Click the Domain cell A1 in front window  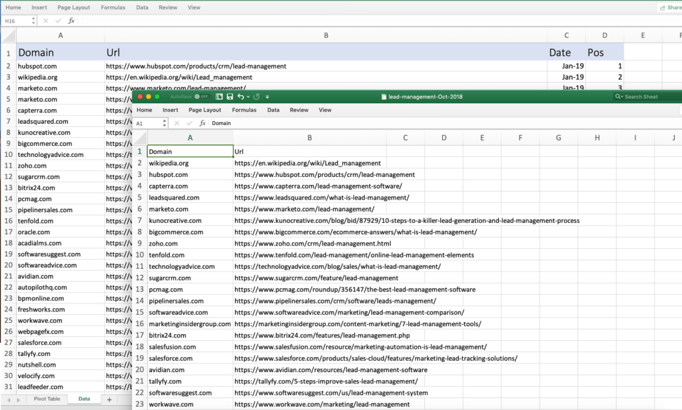click(190, 151)
